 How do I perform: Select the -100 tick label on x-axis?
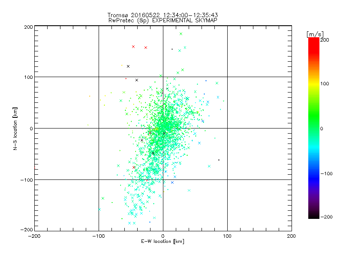98,236
